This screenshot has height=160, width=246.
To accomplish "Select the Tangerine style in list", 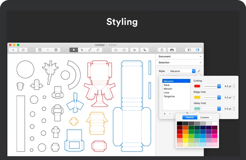I will click(169, 96).
